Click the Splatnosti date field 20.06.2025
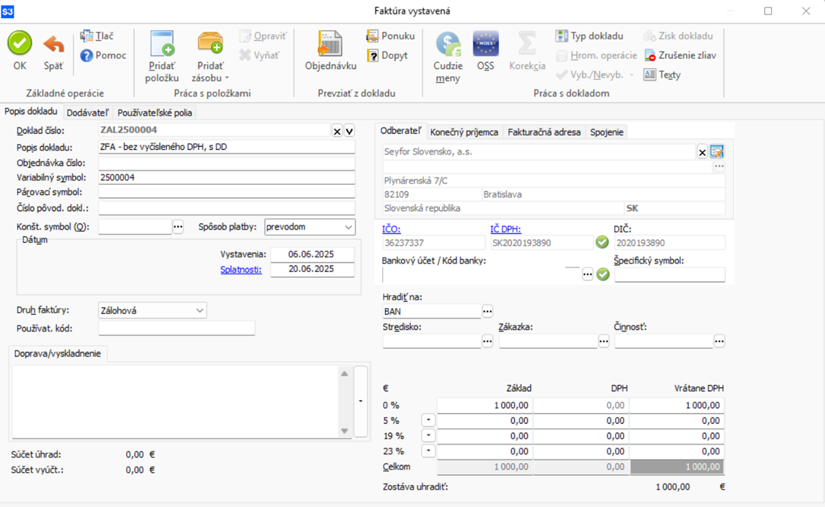Image resolution: width=825 pixels, height=507 pixels. [312, 269]
